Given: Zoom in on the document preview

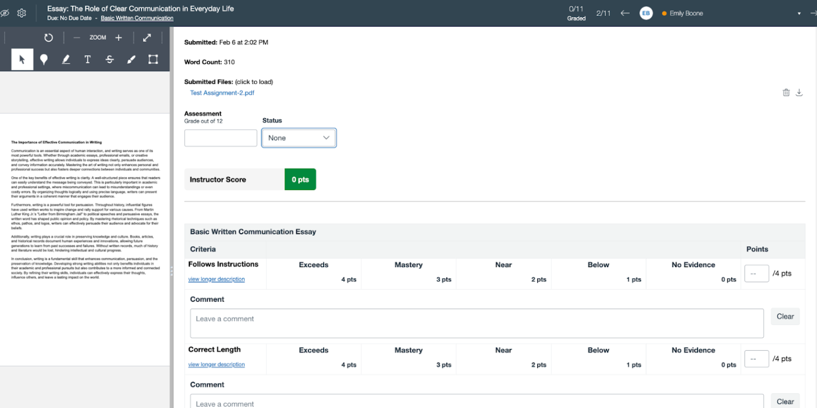Looking at the screenshot, I should (x=119, y=38).
